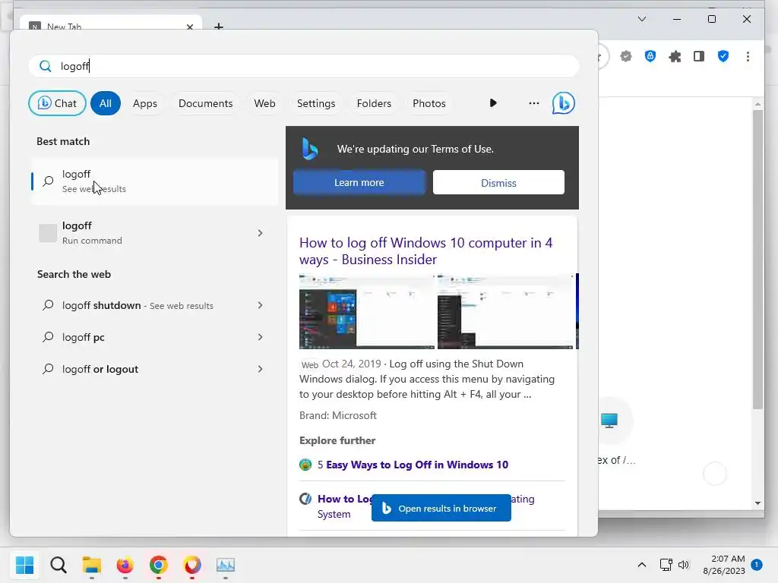Expand logoff shutdown suggestion chevron
The image size is (778, 583).
coord(260,305)
